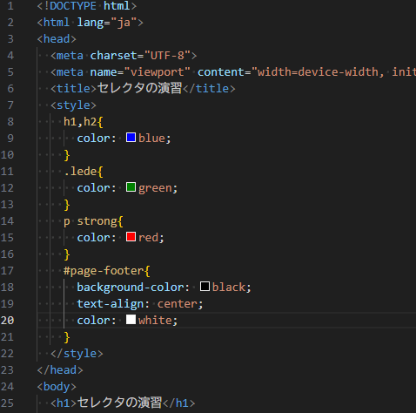Click the opening <head> tag
The width and height of the screenshot is (416, 413).
click(57, 39)
